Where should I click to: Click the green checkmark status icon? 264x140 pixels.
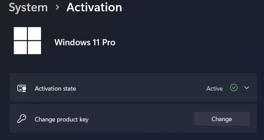pos(234,88)
